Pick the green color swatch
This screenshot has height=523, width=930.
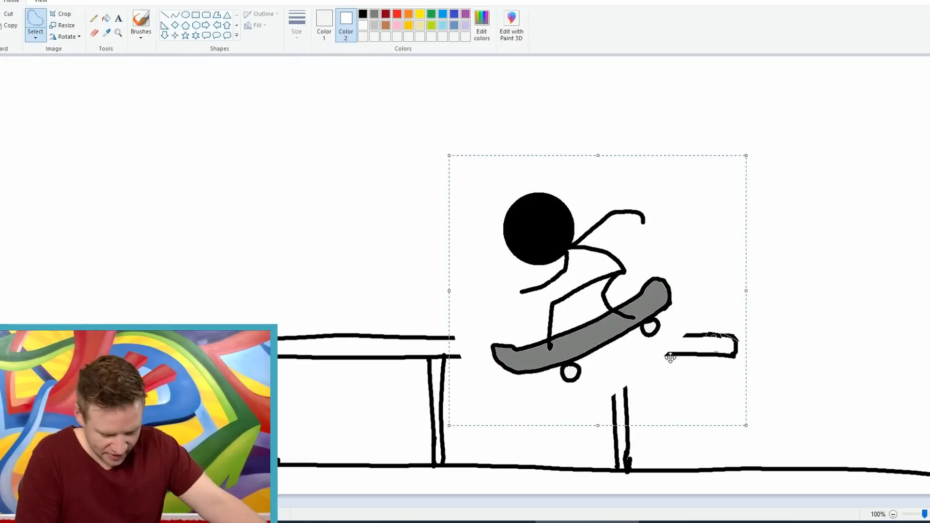431,14
